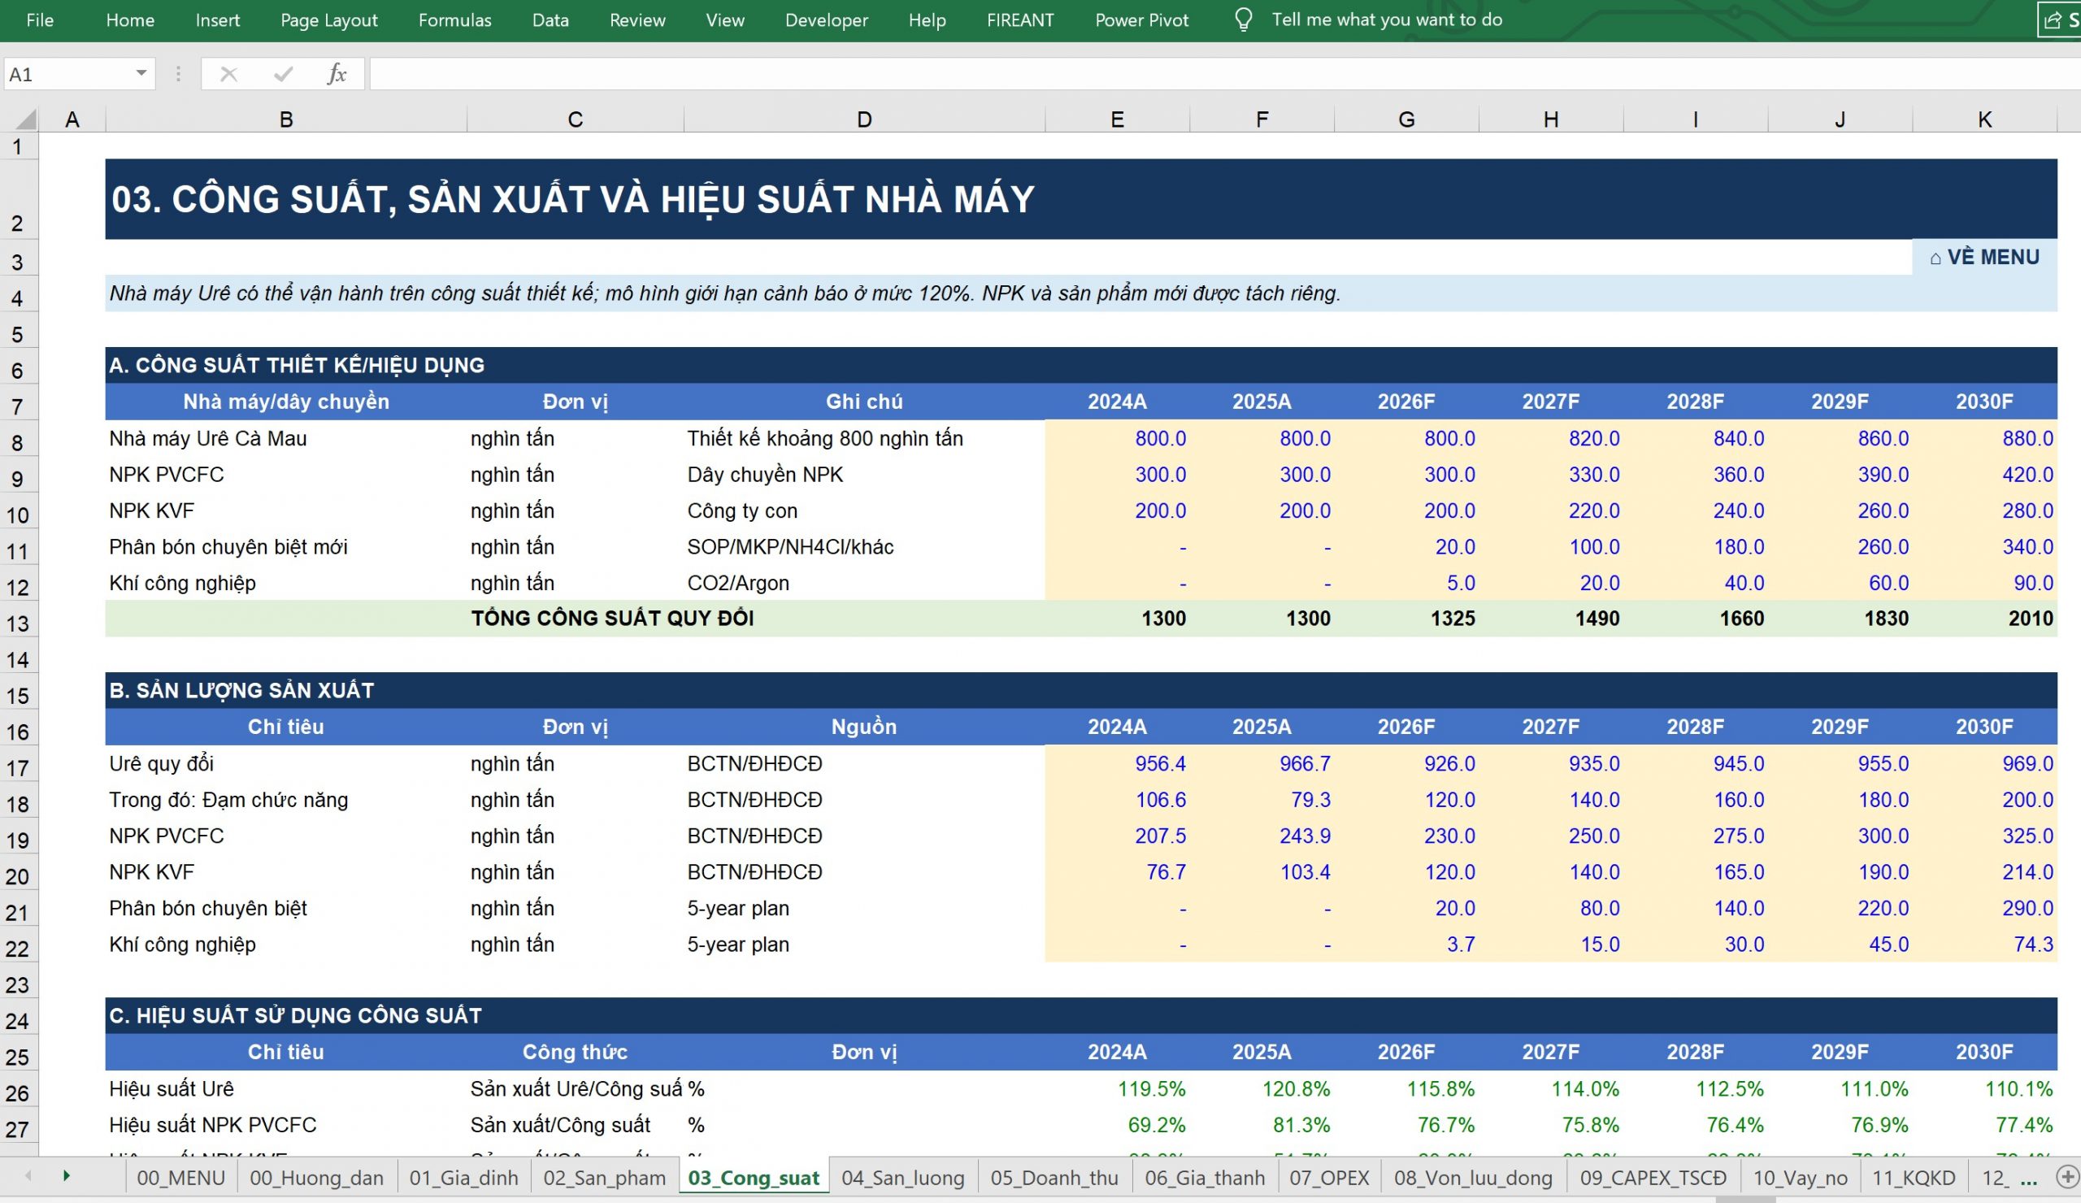Click the Cancel entry X icon
2081x1203 pixels.
(228, 74)
